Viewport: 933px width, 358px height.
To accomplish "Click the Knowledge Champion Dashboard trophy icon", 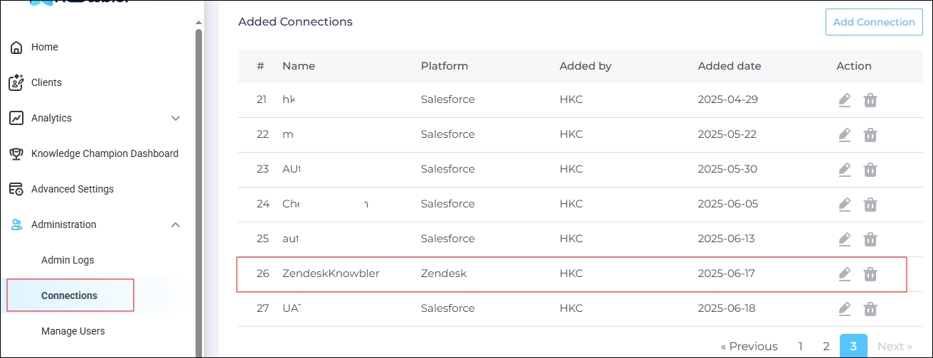I will (x=16, y=153).
